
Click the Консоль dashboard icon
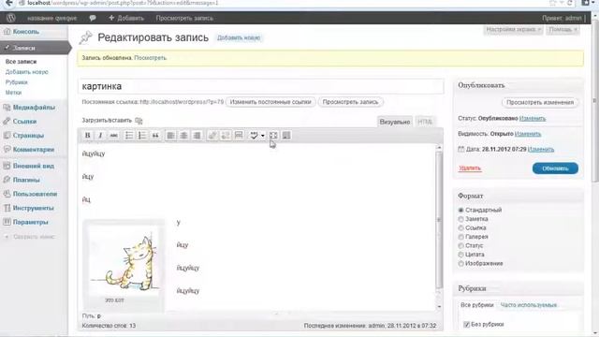pos(7,32)
